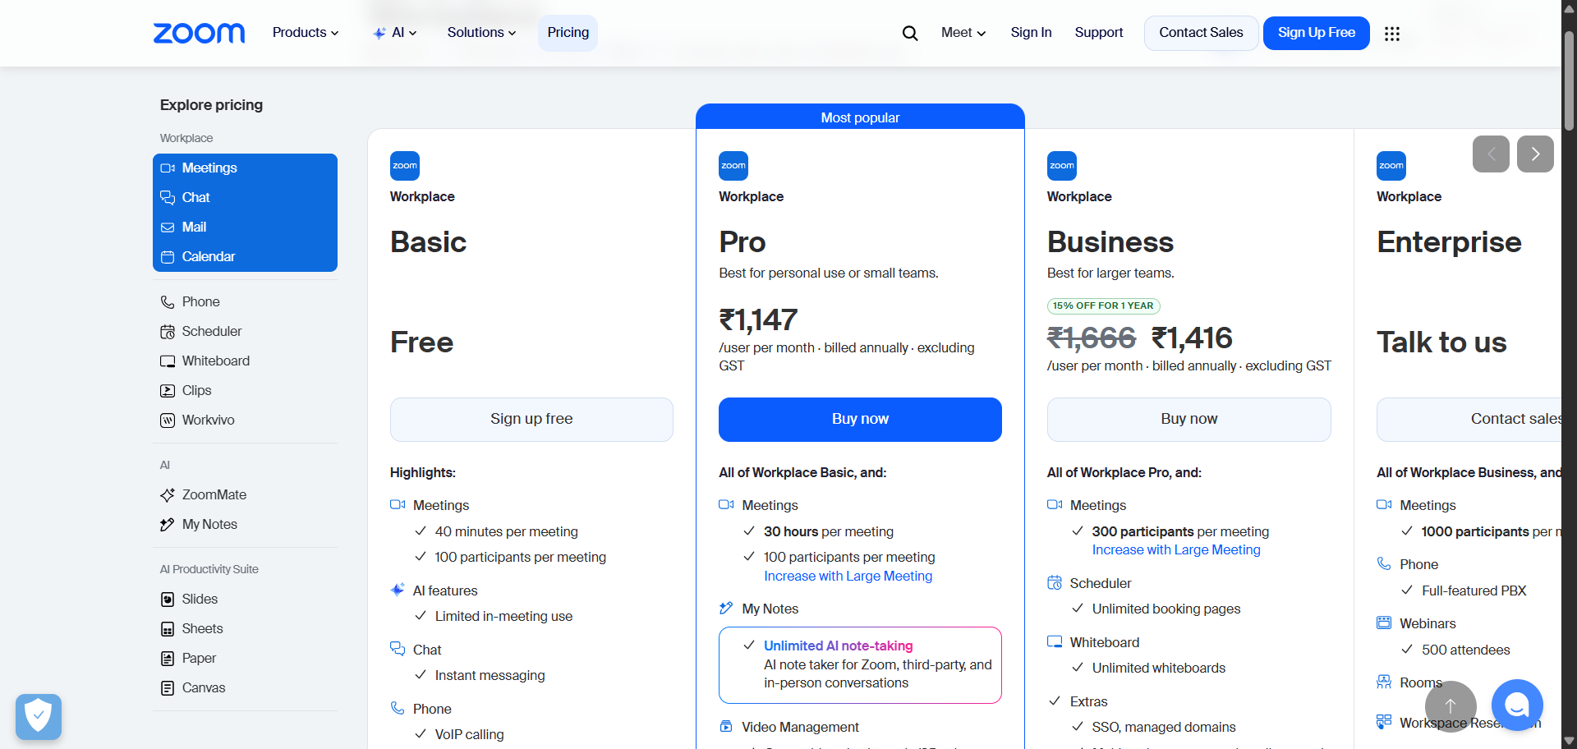Image resolution: width=1577 pixels, height=749 pixels.
Task: Select Chat in the sidebar
Action: [x=245, y=198]
